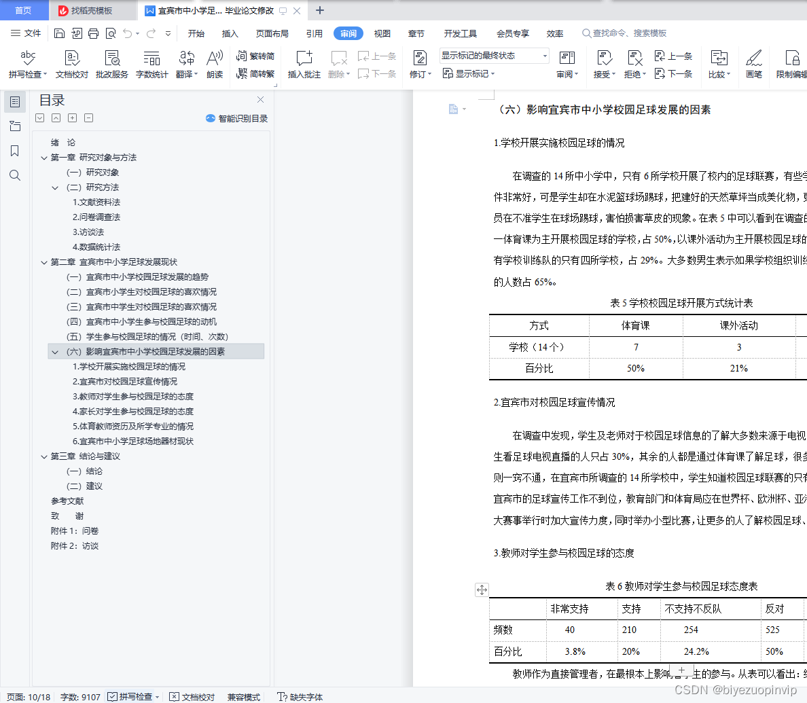This screenshot has width=807, height=703.
Task: Convert text with 简转繁
Action: (x=255, y=73)
